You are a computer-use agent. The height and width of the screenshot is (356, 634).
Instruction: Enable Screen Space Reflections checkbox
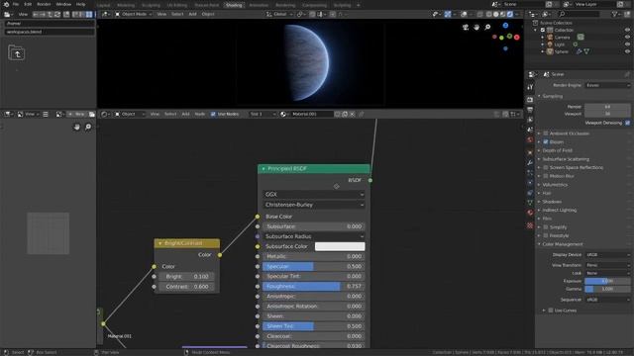click(546, 167)
